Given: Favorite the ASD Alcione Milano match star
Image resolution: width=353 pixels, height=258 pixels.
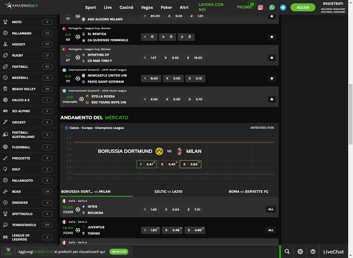Looking at the screenshot, I should pos(272,16).
